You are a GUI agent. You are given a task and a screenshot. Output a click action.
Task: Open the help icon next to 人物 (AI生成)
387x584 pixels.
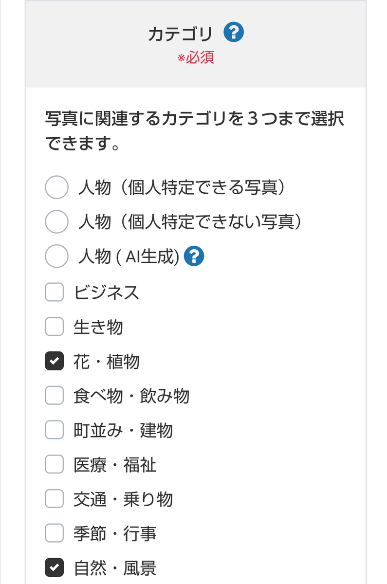point(194,256)
